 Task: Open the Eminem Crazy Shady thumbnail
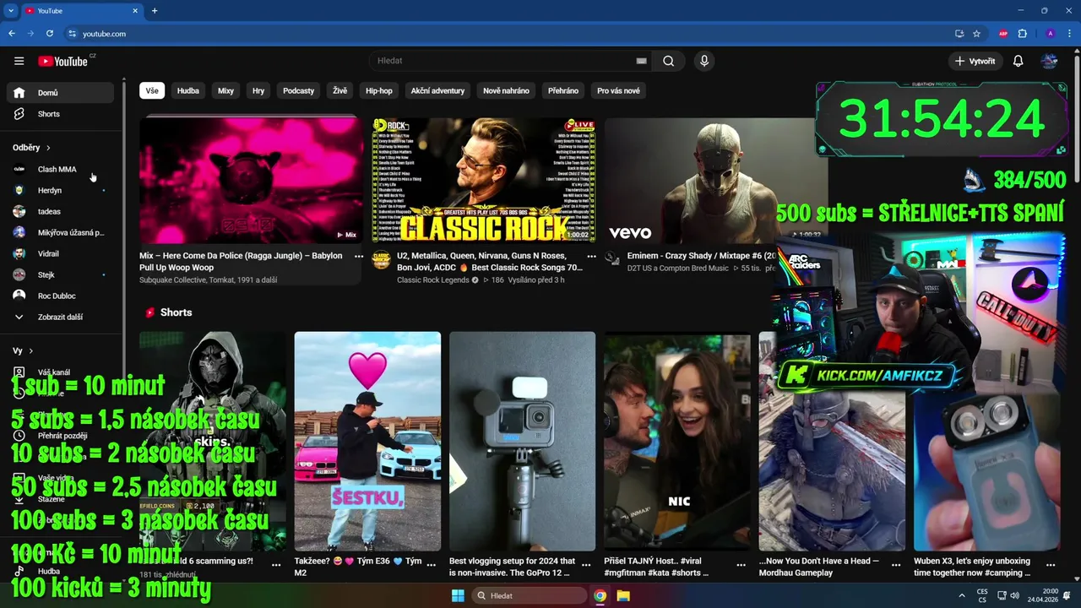point(716,180)
